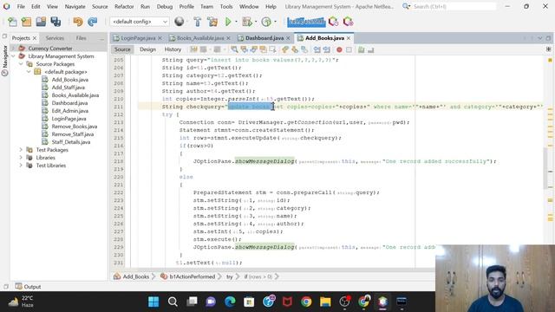Switch to the Files tab

coord(81,38)
